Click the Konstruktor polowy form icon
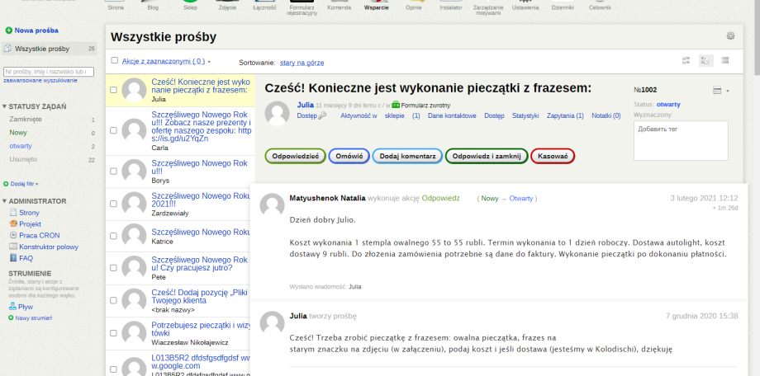Viewport: 760px width, 376px height. coord(13,247)
